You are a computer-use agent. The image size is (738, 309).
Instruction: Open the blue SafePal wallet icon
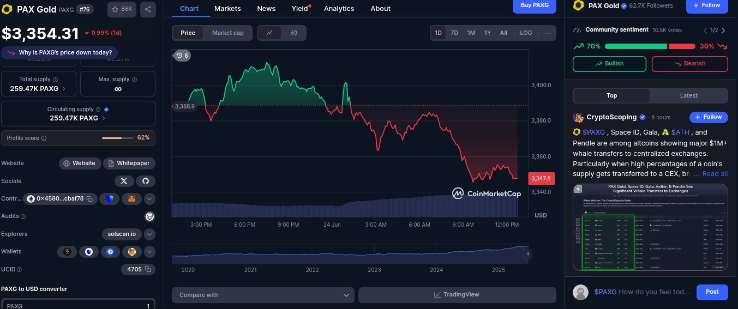pyautogui.click(x=110, y=252)
